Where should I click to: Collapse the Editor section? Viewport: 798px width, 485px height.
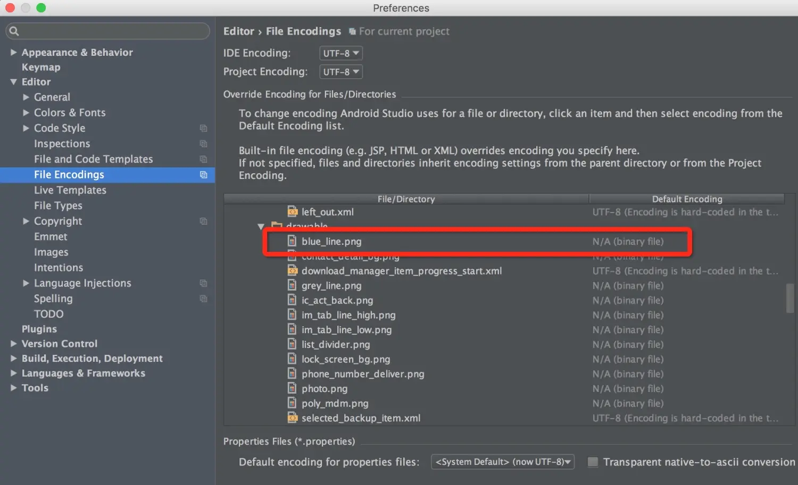tap(14, 82)
